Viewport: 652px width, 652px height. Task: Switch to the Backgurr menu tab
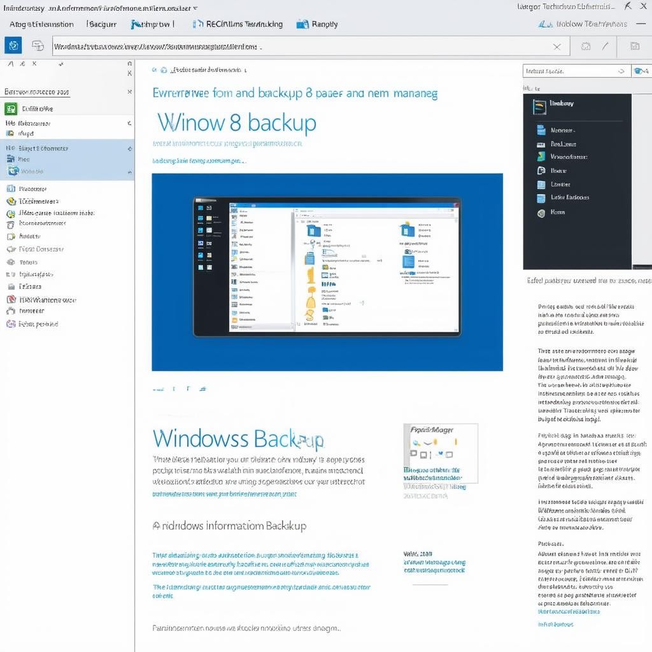(x=101, y=24)
